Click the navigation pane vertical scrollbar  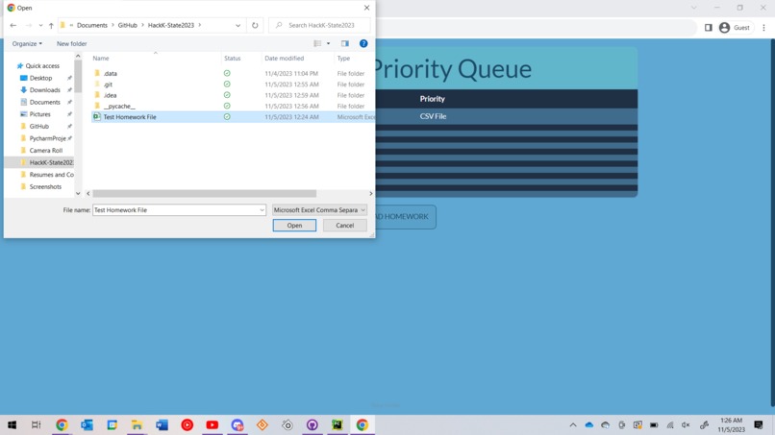pos(78,76)
